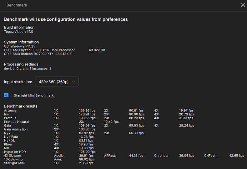The height and width of the screenshot is (169, 247).
Task: Click the 'System information' heading
Action: pos(22,42)
